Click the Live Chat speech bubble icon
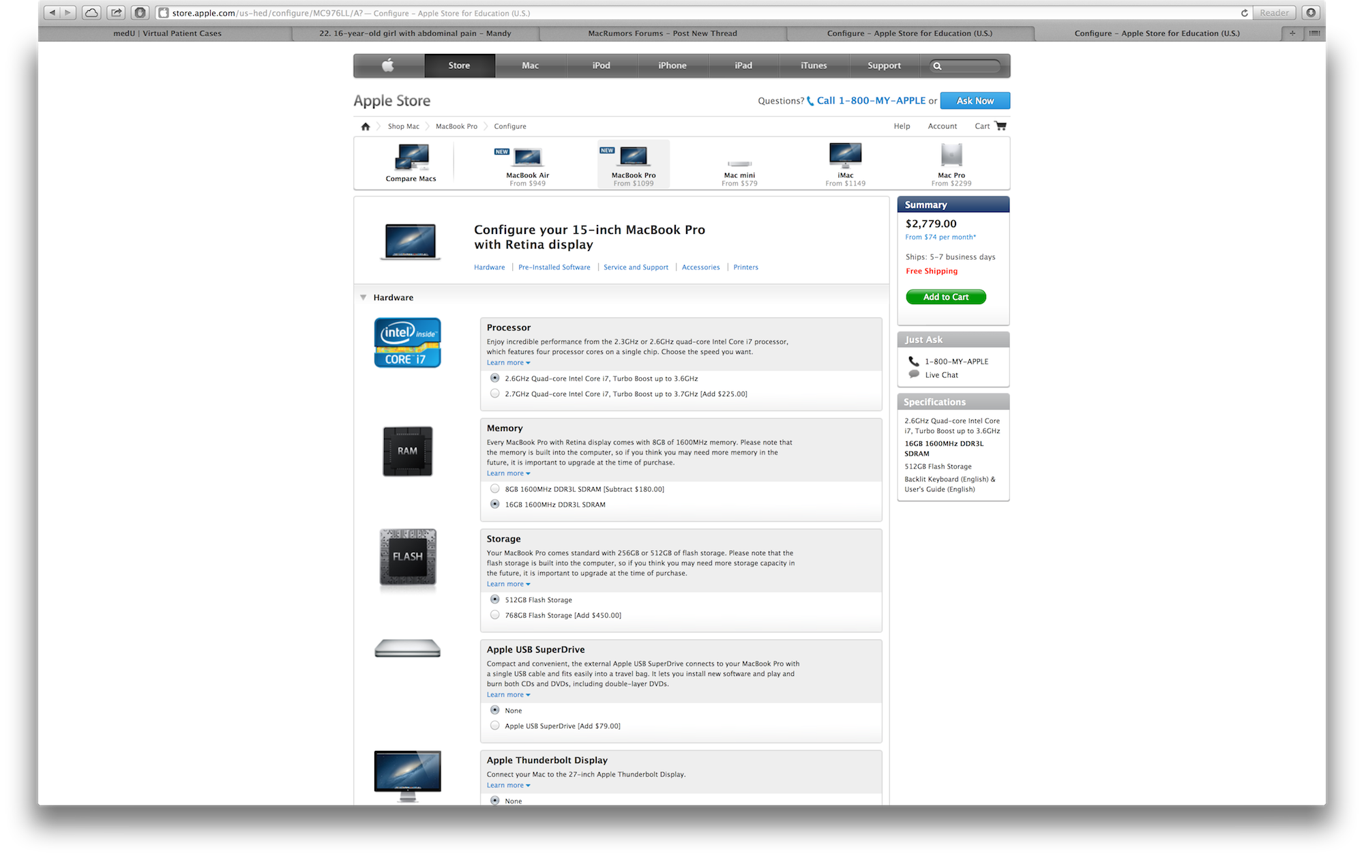 coord(914,374)
